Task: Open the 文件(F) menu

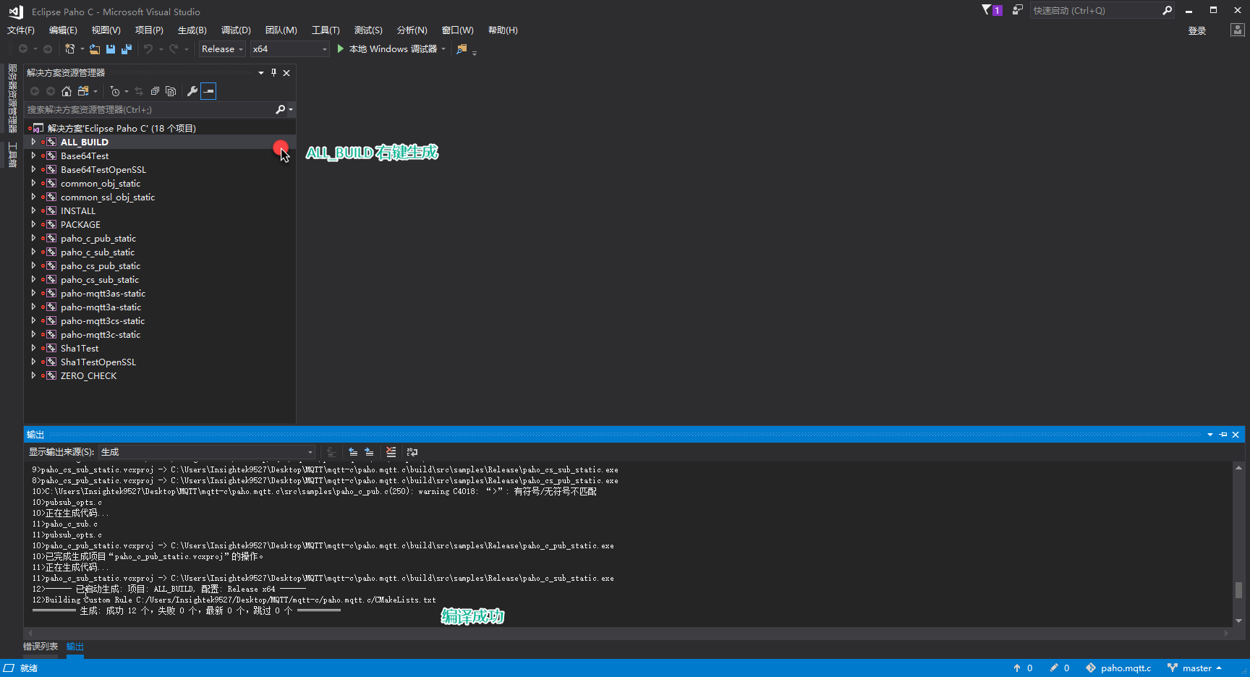Action: 21,30
